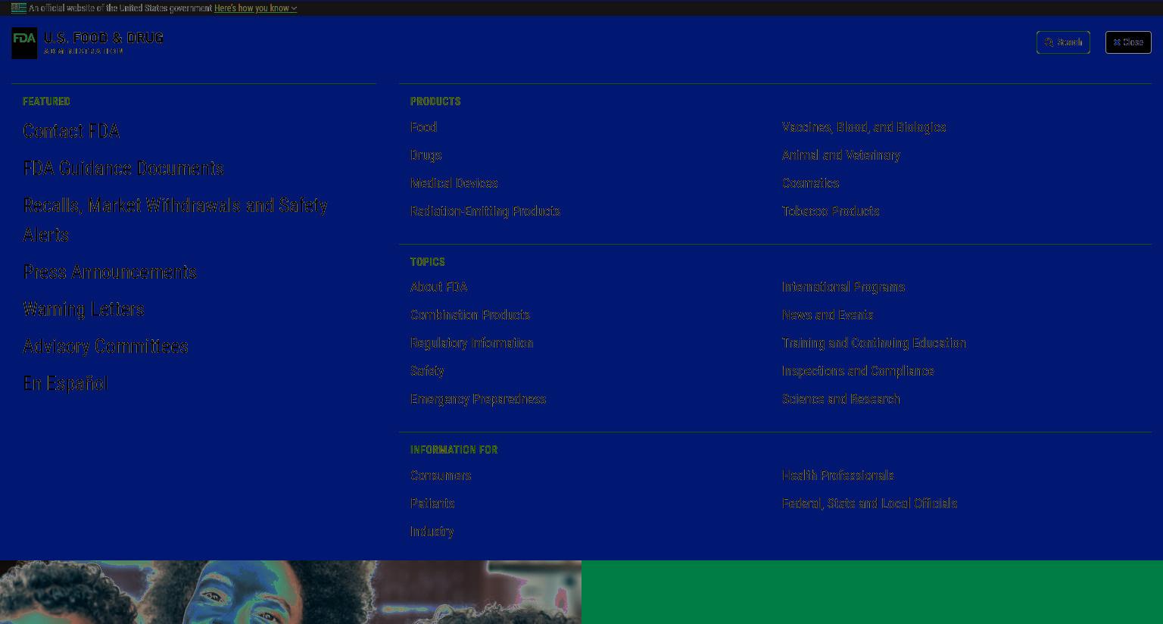Click U.S. Food & Drug Administration wordmark
This screenshot has width=1163, height=624.
click(x=103, y=43)
